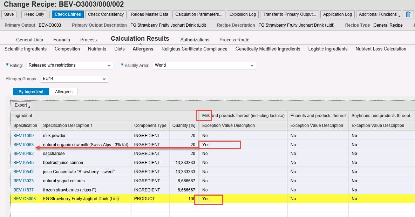Click the trash delete icon
415x217 pixels.
pos(408,14)
